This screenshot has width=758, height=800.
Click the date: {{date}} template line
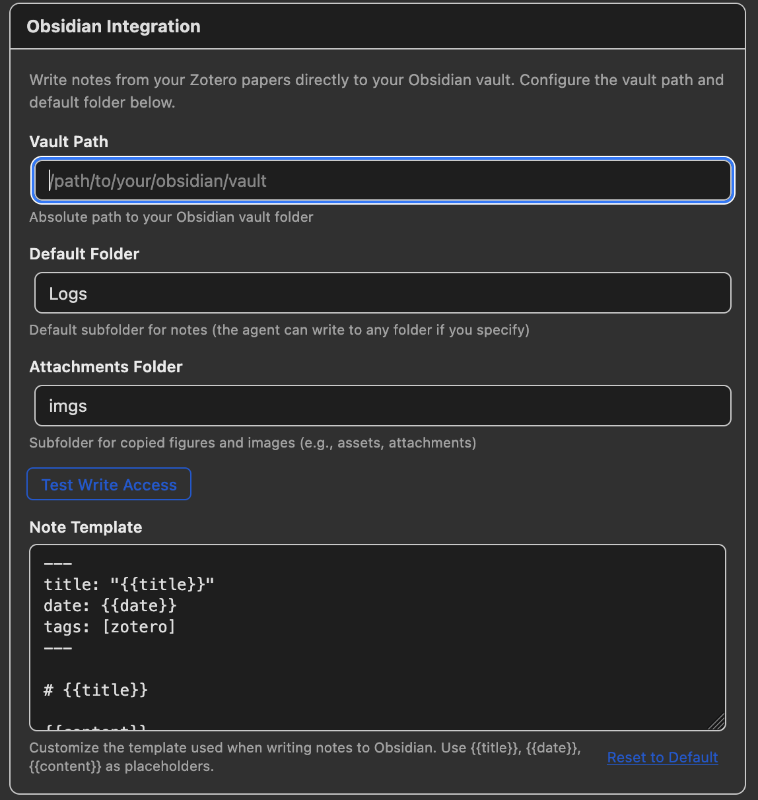tap(110, 605)
